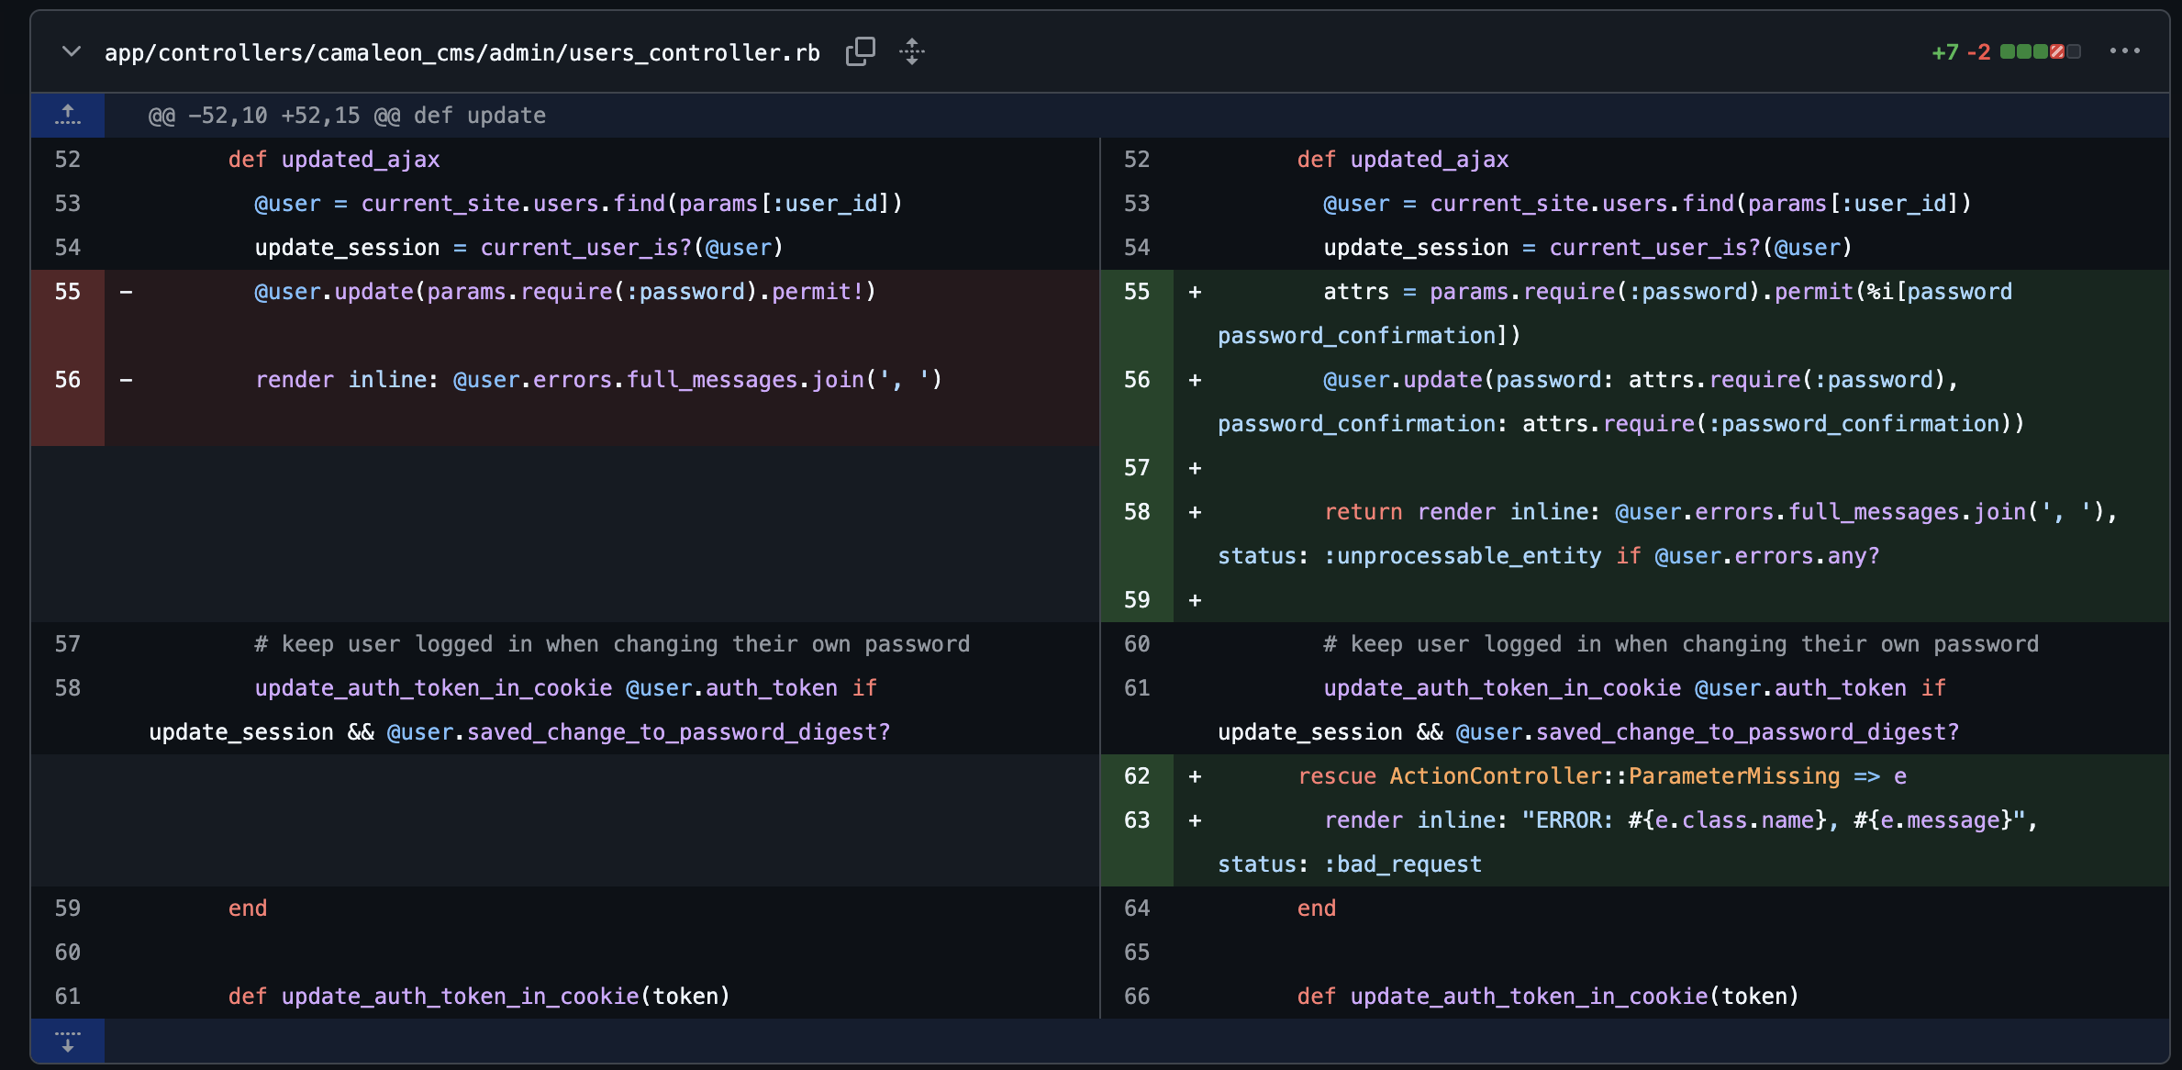Image resolution: width=2182 pixels, height=1070 pixels.
Task: Open the file options three-dot menu
Action: click(x=2124, y=51)
